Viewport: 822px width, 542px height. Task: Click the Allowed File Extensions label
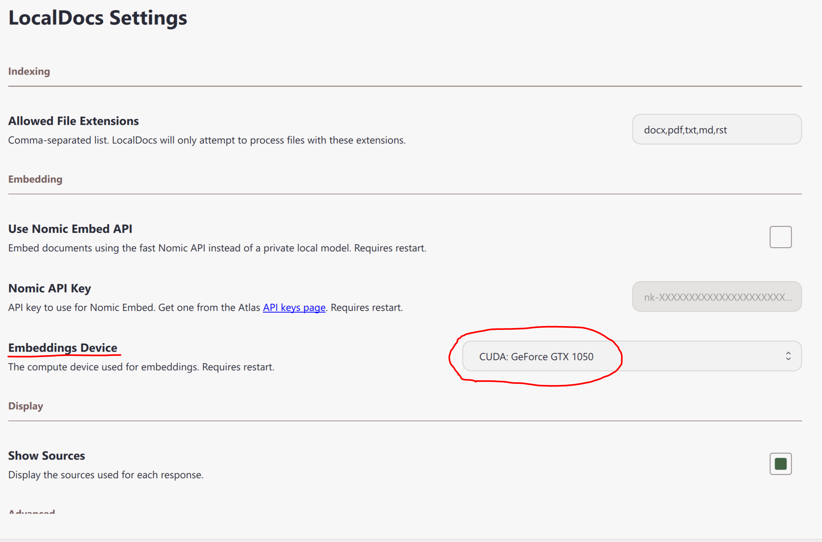pos(74,121)
